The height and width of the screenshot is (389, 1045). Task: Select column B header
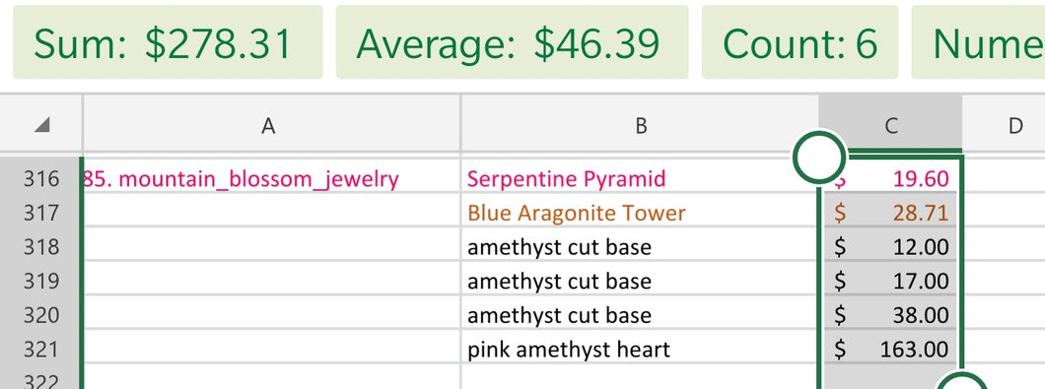640,124
